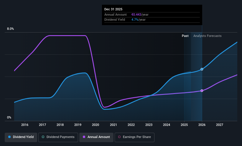Click the Annual Amount label in tooltip
Viewport: 242px width, 146px height.
click(116, 14)
